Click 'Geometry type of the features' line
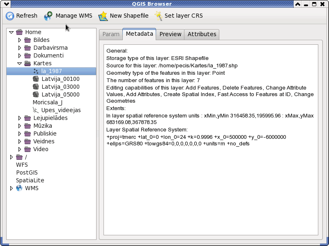 [x=166, y=73]
